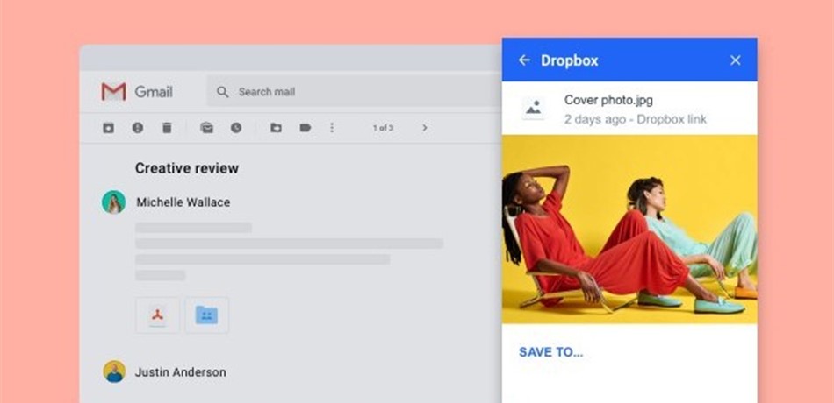834x403 pixels.
Task: Click the Creative review subject heading
Action: 187,168
